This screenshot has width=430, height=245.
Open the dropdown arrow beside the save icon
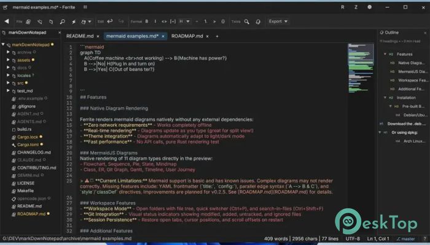click(90, 21)
